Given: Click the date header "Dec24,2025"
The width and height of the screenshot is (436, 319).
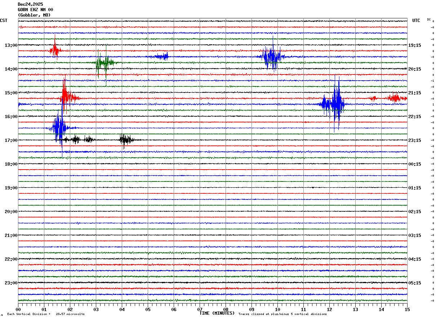Looking at the screenshot, I should point(30,4).
